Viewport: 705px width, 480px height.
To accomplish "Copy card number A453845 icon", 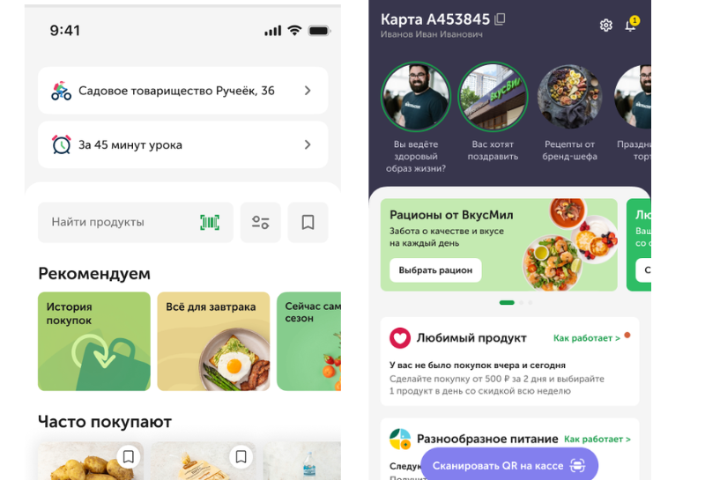I will [501, 19].
